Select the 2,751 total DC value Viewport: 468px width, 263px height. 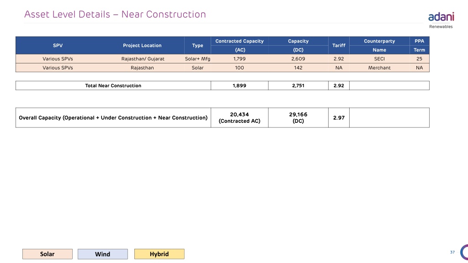[298, 85]
